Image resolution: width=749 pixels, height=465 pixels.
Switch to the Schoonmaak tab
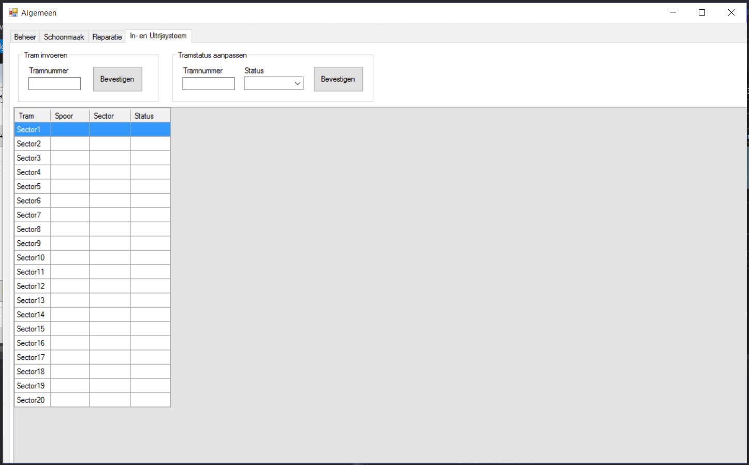pyautogui.click(x=64, y=37)
